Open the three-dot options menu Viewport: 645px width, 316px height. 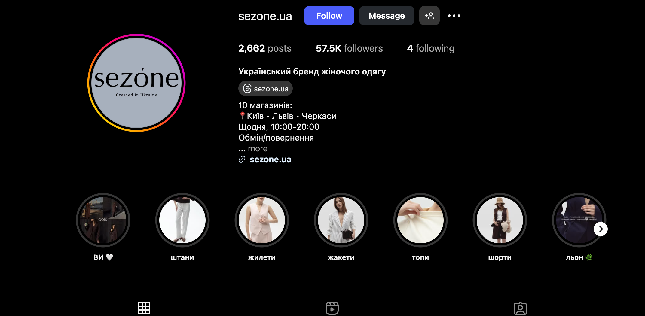click(454, 16)
